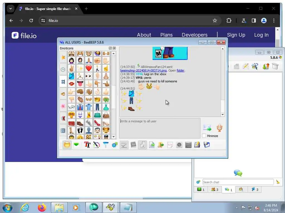Open the Chrome extensions puzzle icon
The image size is (285, 213).
pyautogui.click(x=229, y=21)
